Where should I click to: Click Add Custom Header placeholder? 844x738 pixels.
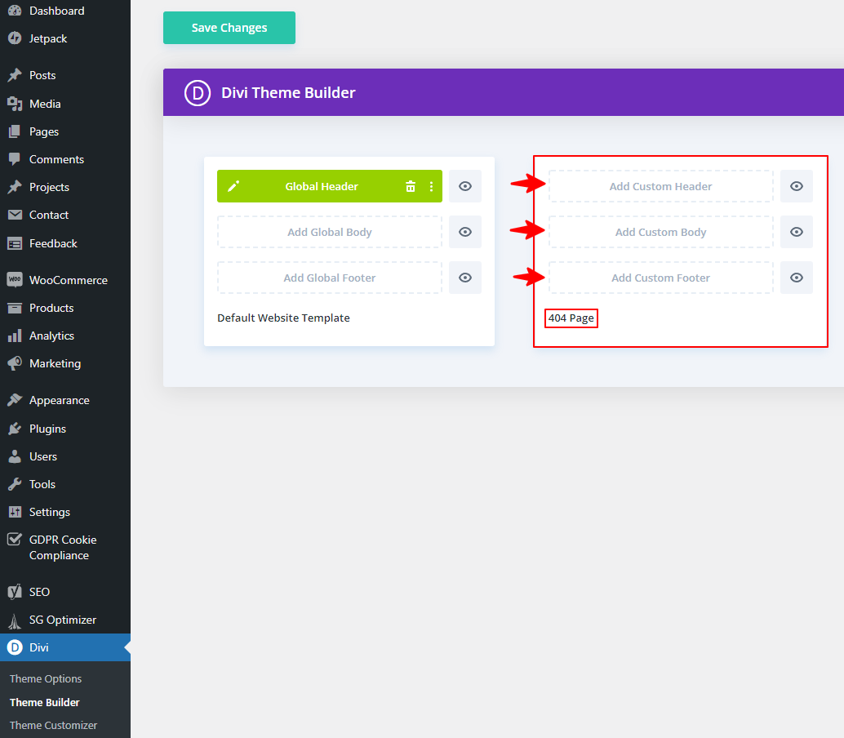click(661, 186)
